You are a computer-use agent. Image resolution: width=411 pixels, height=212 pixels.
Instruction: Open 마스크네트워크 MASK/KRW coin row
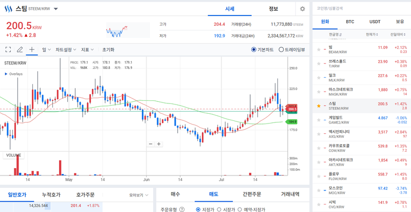click(x=362, y=92)
